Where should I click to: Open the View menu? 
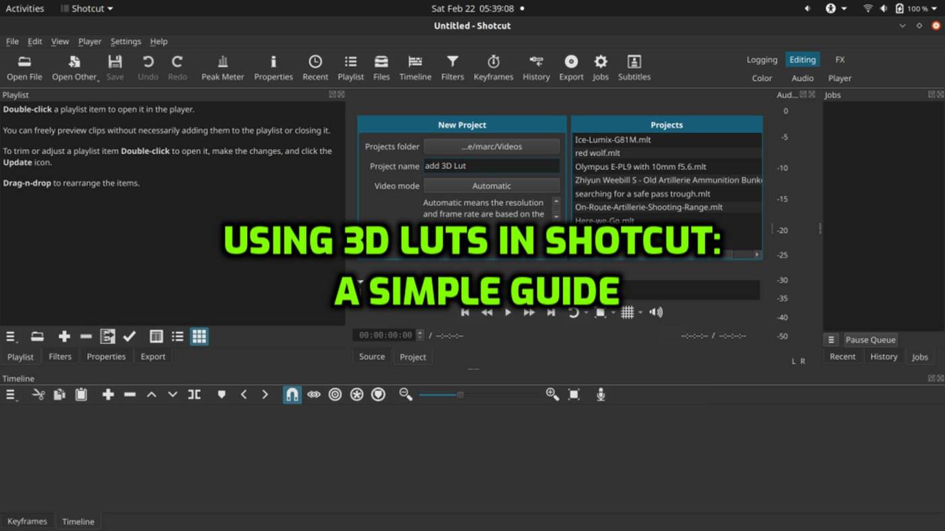click(x=60, y=41)
